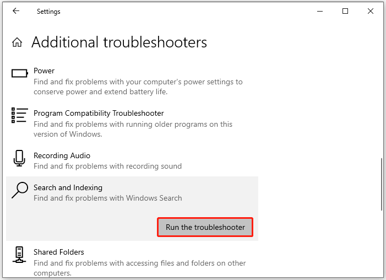Go to Settings home via house icon
Viewport: 386px width, 280px height.
(17, 42)
